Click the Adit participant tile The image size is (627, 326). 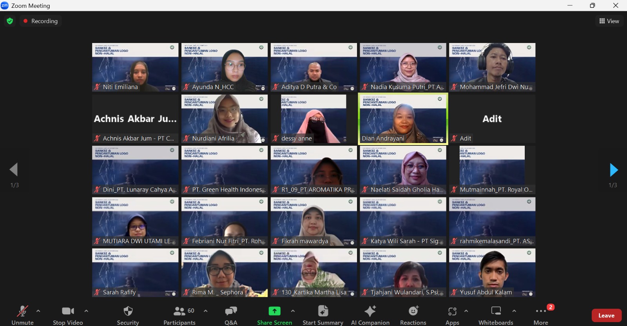492,119
